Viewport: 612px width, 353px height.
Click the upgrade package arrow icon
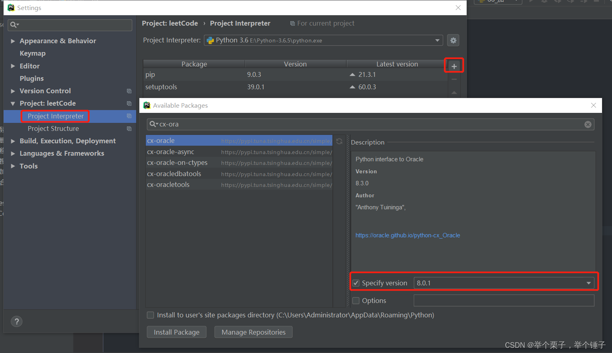pyautogui.click(x=454, y=92)
